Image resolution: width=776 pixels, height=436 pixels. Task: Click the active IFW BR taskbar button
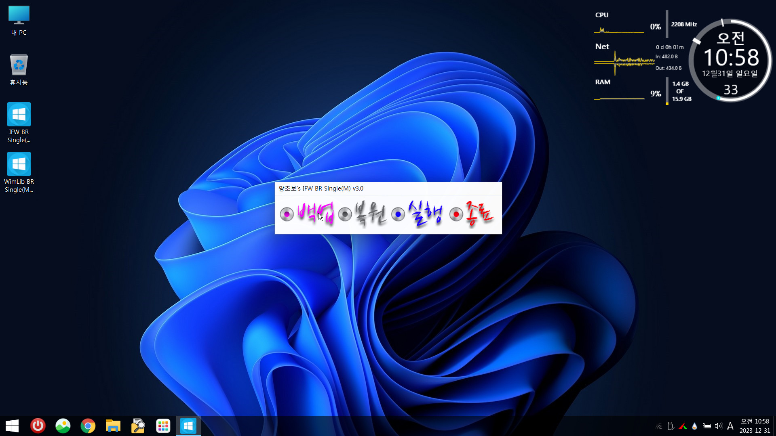coord(188,426)
